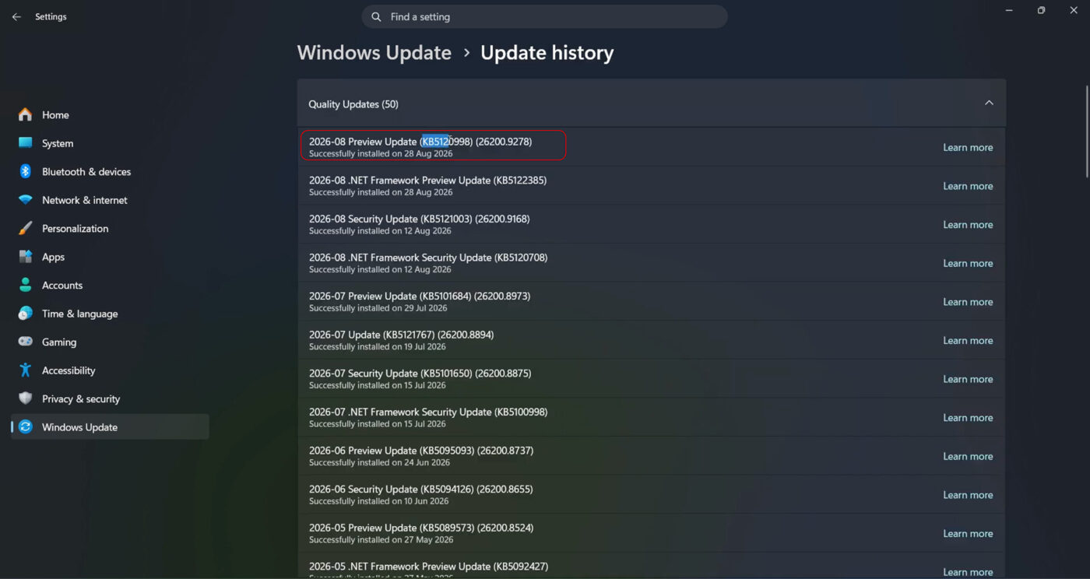Click the 2026-05 Preview Update (KB5089573) text
Screen dimensions: 1090x579
point(421,528)
